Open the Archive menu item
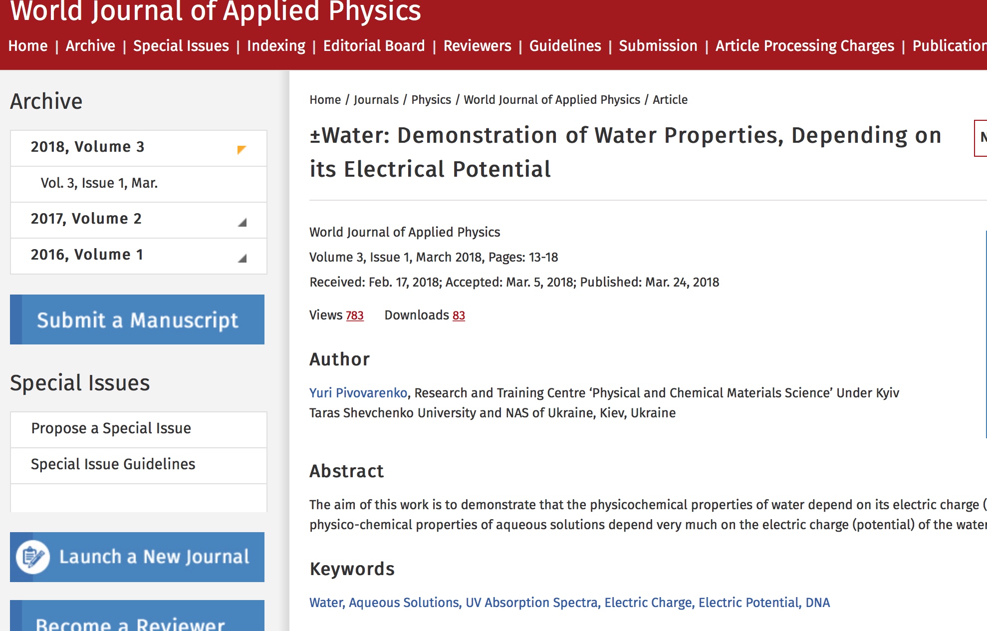The width and height of the screenshot is (987, 631). coord(90,46)
